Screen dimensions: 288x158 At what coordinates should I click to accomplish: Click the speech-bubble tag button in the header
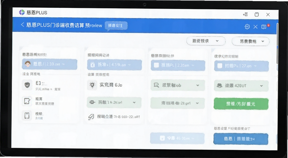pyautogui.click(x=116, y=25)
